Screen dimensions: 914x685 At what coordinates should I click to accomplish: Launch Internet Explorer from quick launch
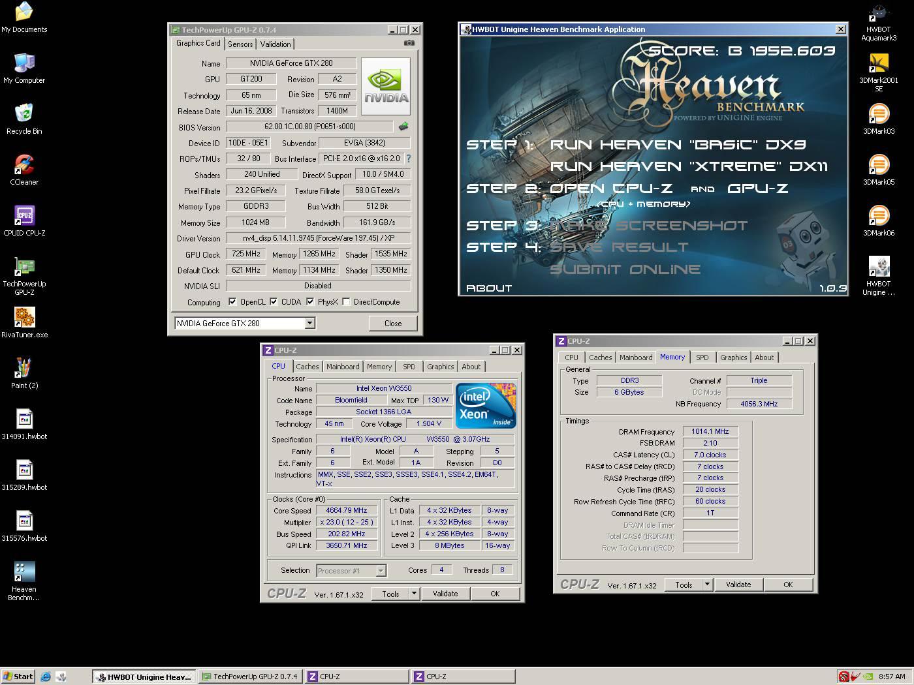[46, 677]
